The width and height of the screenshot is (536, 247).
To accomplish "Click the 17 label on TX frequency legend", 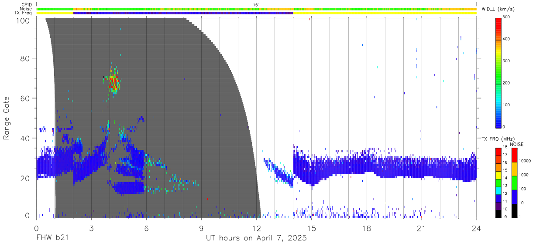I will coord(505,154).
